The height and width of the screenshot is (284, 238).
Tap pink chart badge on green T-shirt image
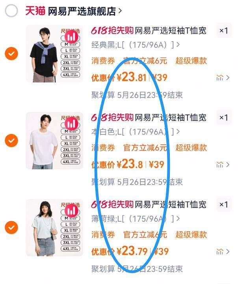(71, 211)
